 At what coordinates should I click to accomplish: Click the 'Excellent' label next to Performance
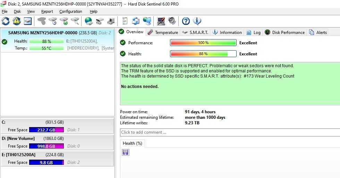pos(248,43)
